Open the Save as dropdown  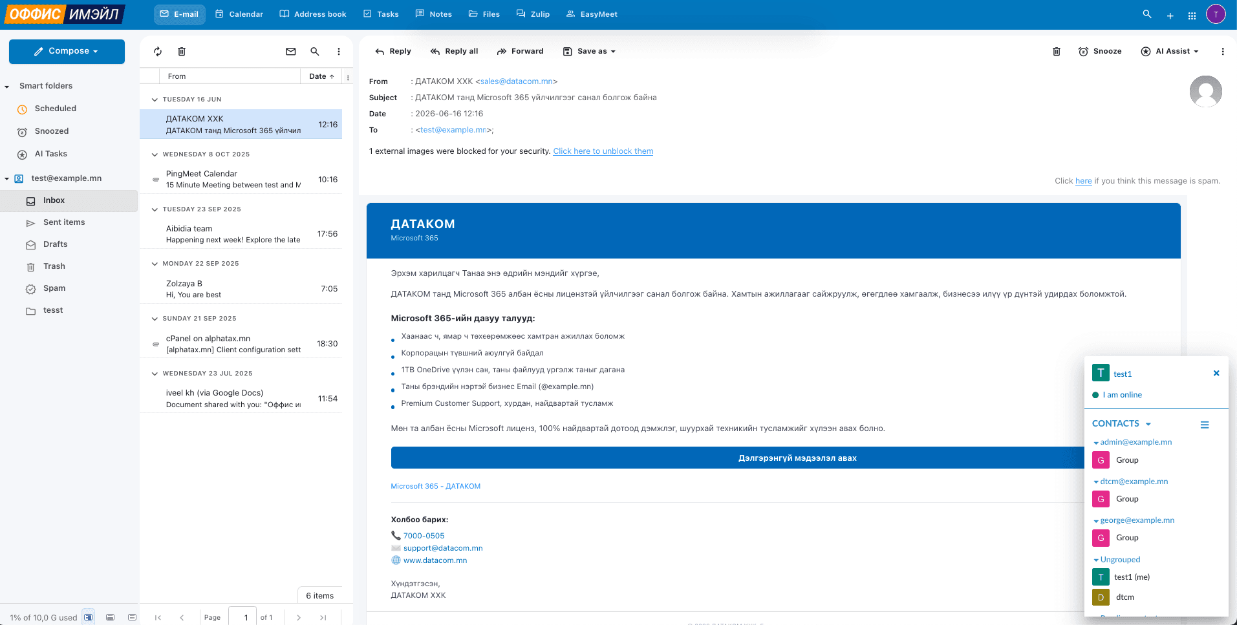coord(589,51)
